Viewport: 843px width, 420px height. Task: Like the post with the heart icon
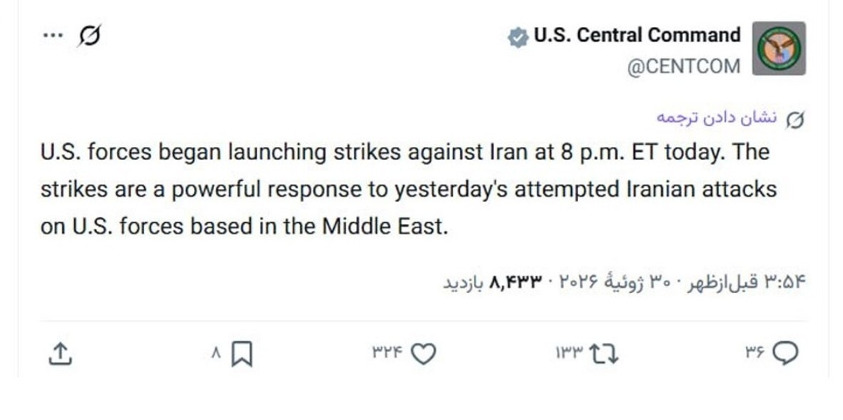(423, 354)
